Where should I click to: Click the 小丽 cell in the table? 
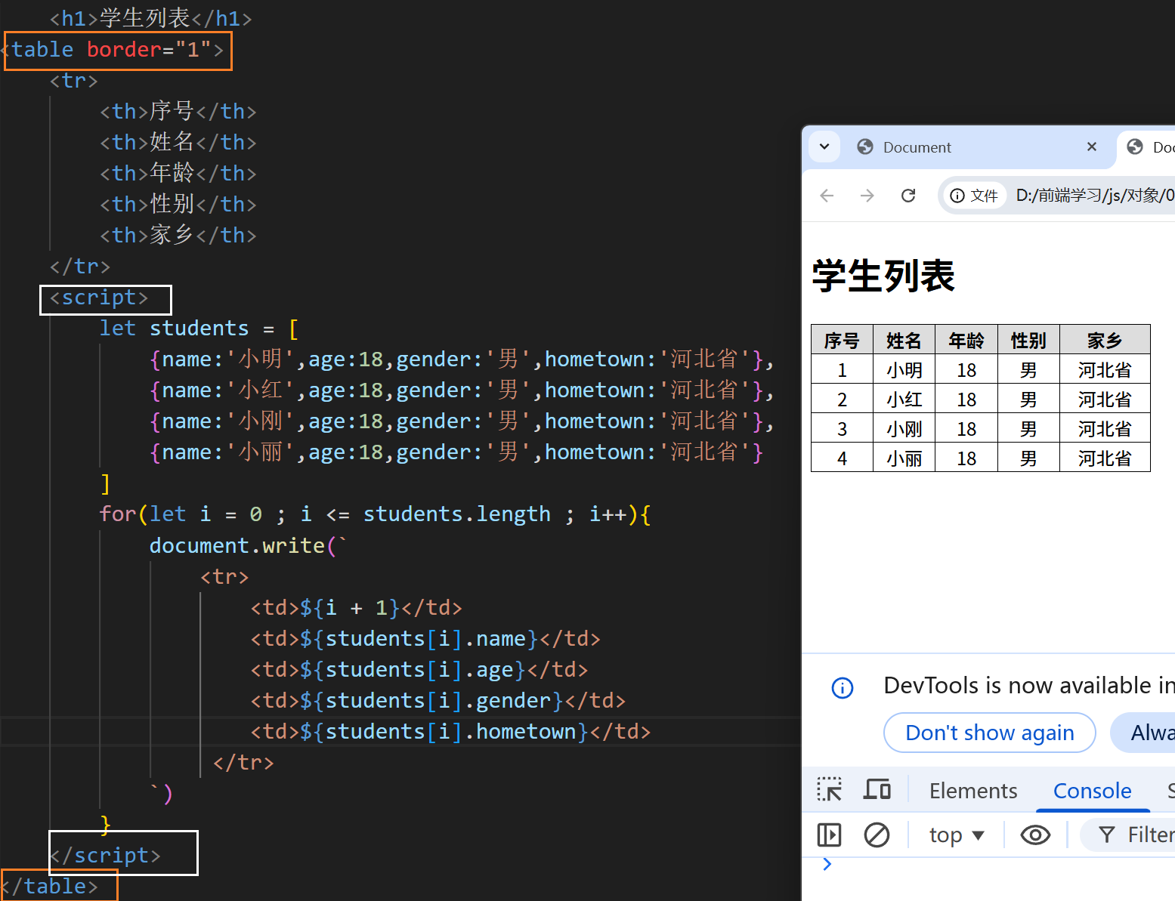coord(904,458)
